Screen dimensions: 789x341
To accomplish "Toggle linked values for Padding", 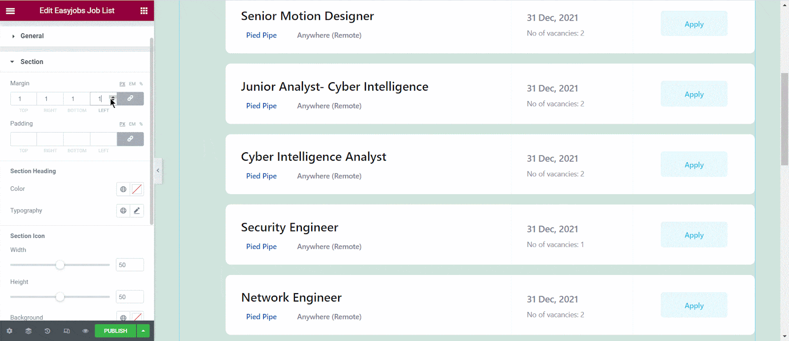I will coord(130,139).
